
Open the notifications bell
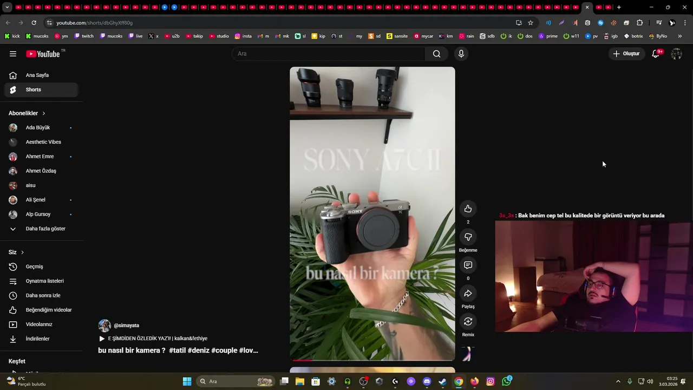656,54
